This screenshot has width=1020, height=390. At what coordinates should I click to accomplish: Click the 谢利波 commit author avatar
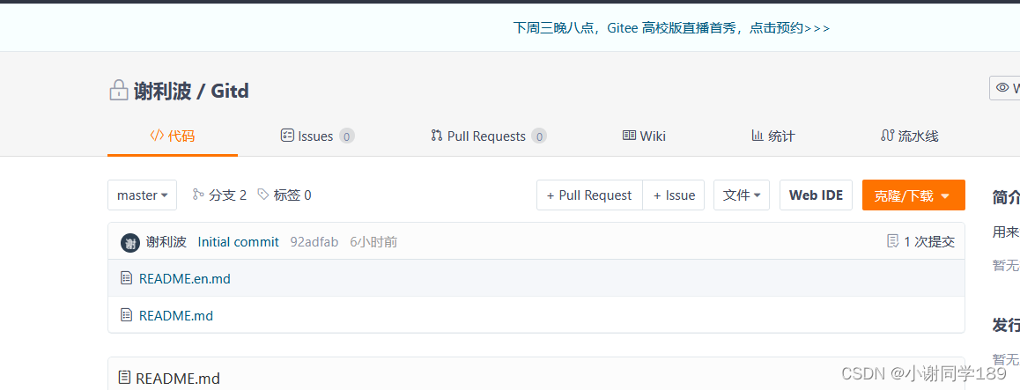pos(130,242)
